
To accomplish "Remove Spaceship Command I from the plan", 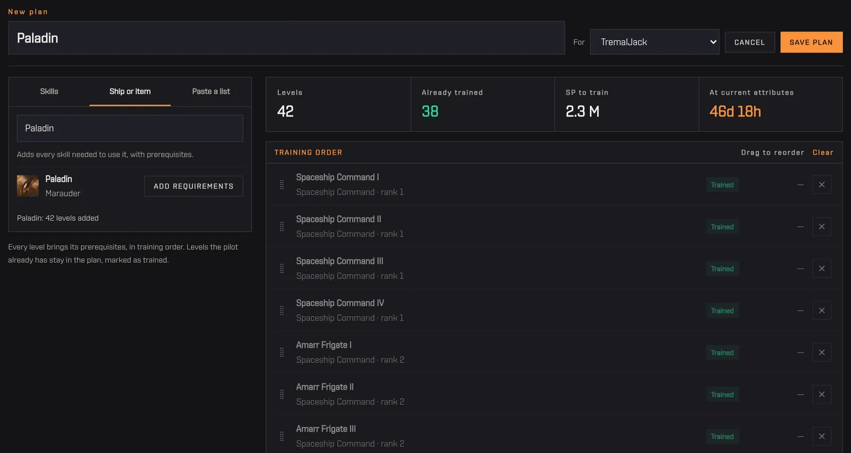I will click(x=822, y=185).
